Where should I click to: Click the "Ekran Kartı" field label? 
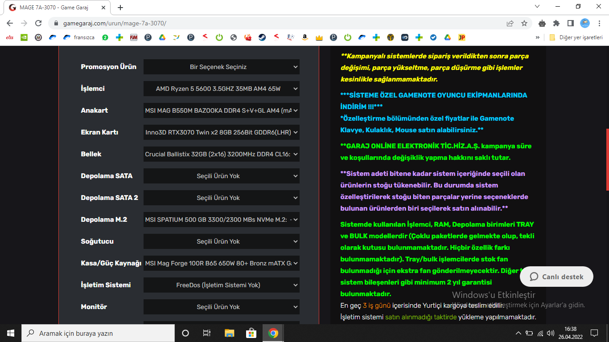coord(99,132)
